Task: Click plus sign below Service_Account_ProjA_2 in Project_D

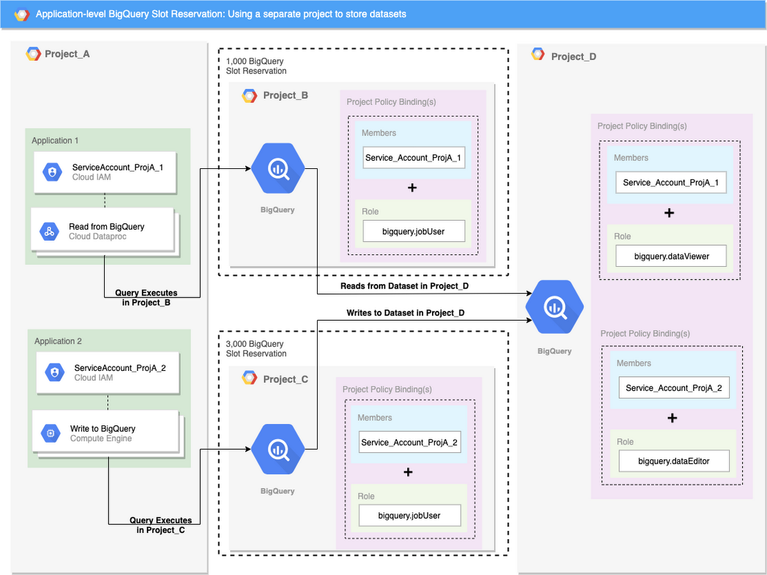Action: click(672, 418)
